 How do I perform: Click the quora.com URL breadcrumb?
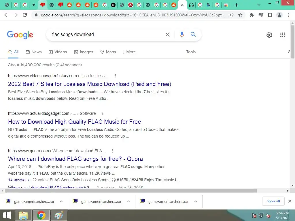(56, 151)
